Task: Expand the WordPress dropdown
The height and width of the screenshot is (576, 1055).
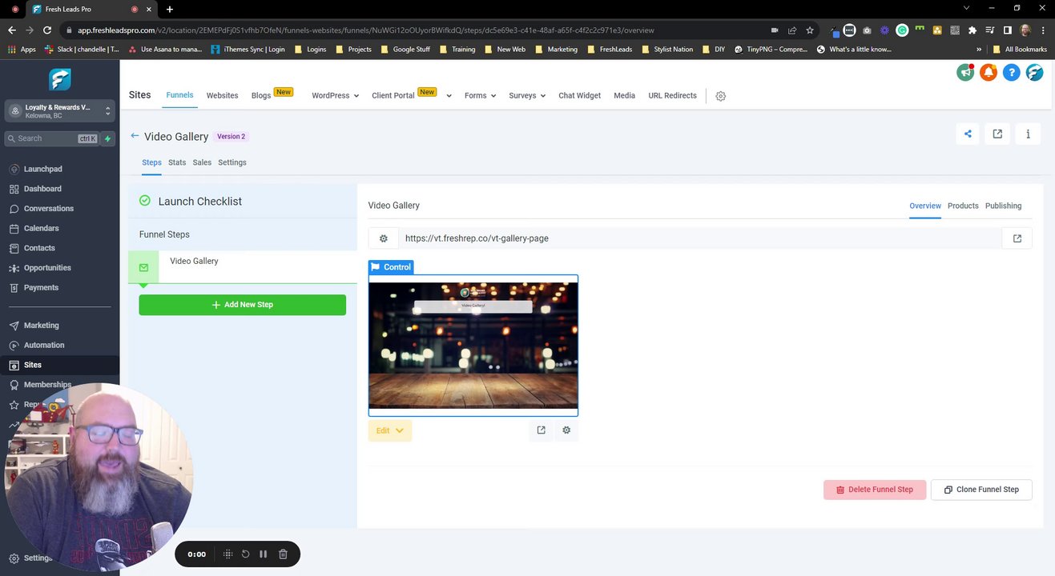Action: pyautogui.click(x=335, y=96)
